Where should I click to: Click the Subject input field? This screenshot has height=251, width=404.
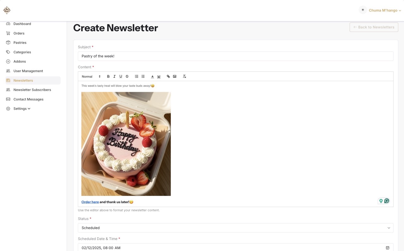235,56
